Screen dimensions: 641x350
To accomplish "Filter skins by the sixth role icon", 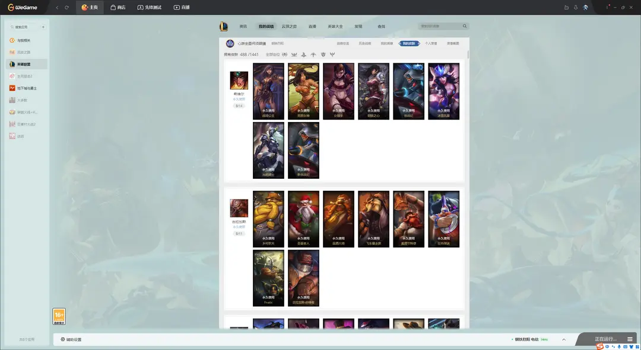I will point(332,54).
